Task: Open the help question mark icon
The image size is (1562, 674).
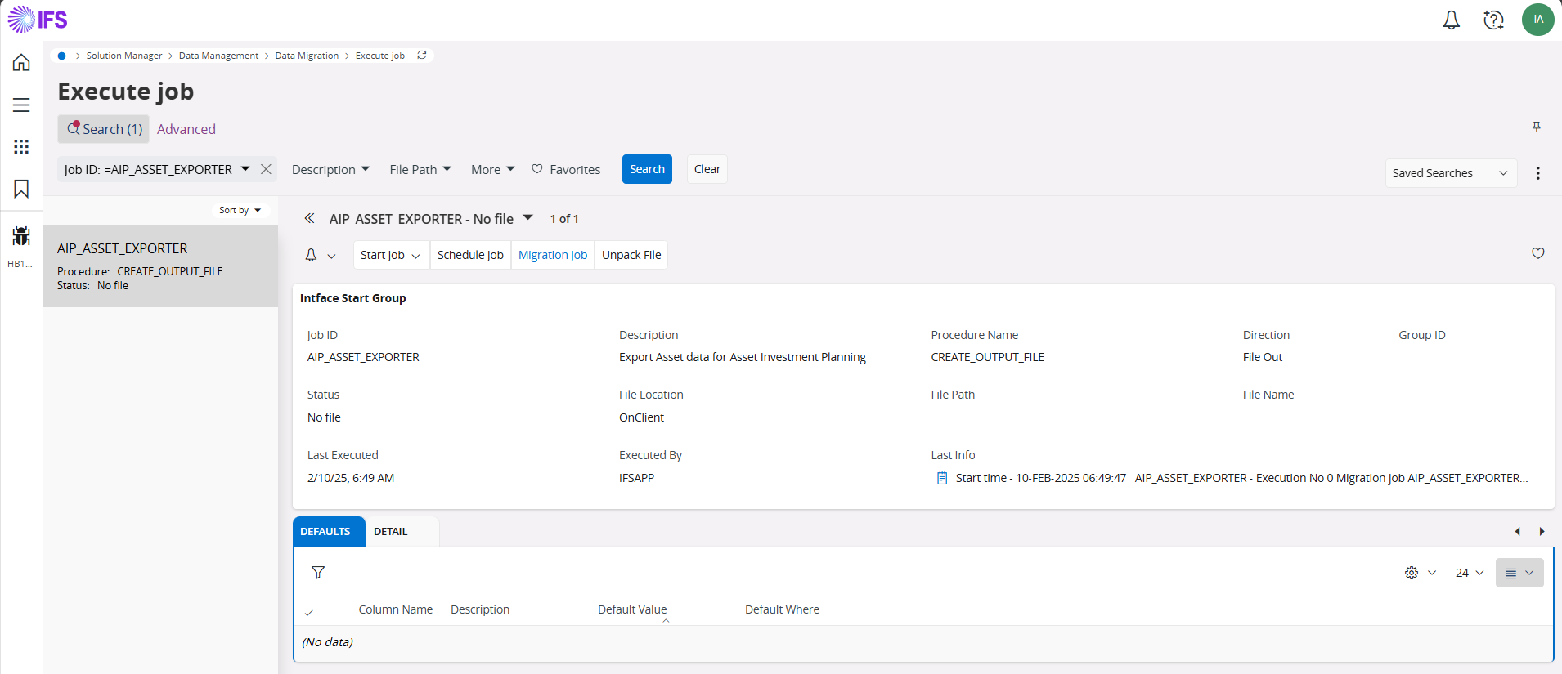Action: (x=1493, y=20)
